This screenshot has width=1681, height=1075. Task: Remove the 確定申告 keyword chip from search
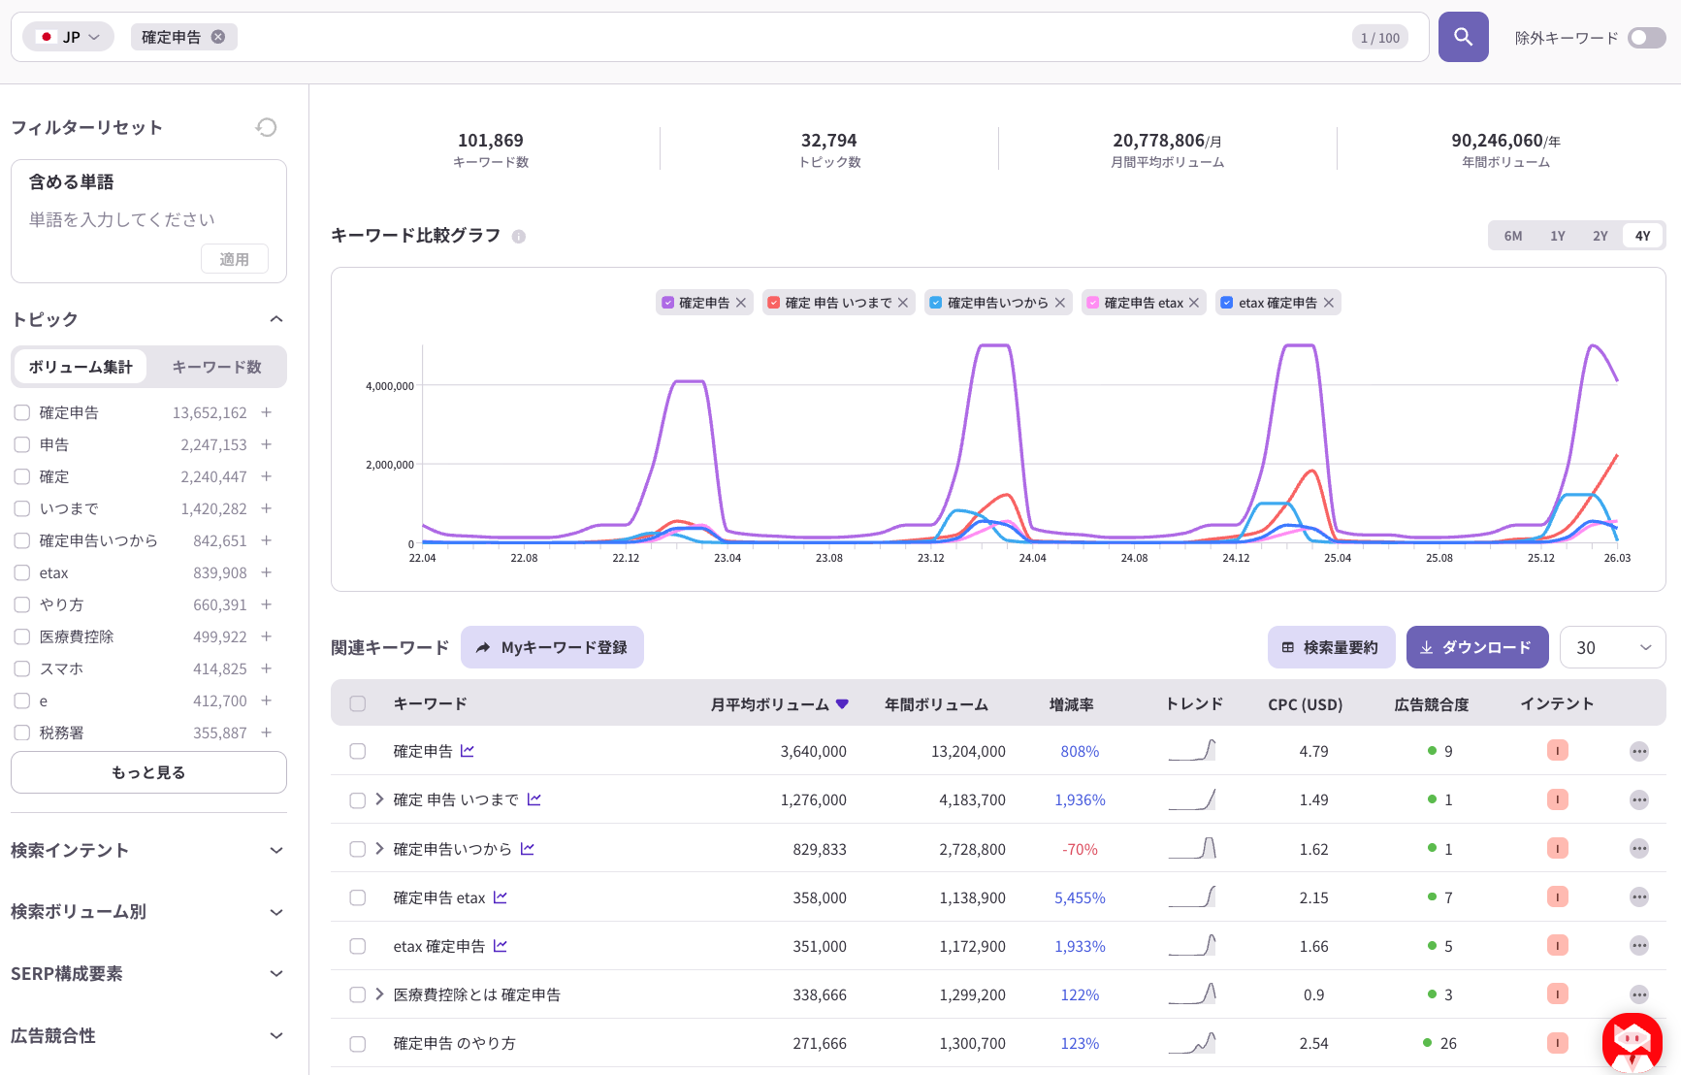[218, 37]
